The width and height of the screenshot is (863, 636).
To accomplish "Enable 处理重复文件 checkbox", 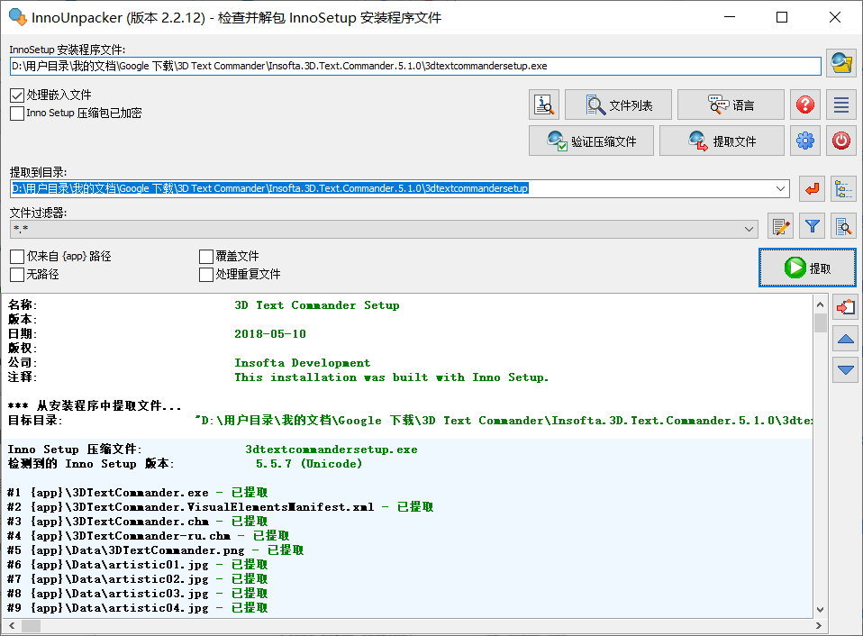I will click(206, 275).
